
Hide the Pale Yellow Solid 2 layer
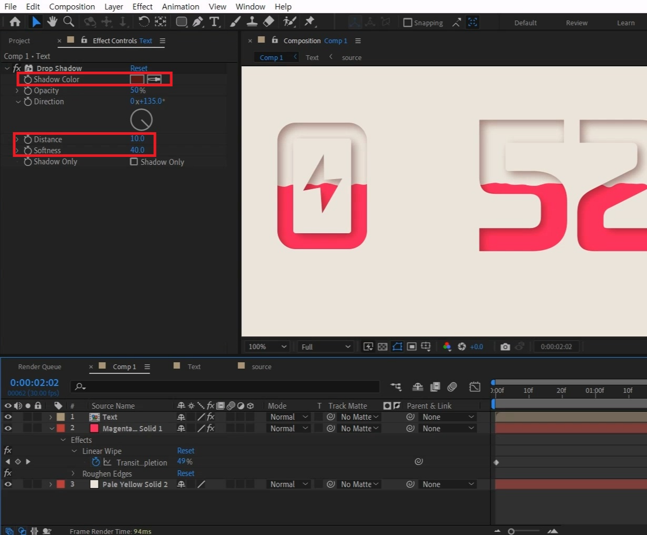point(8,484)
